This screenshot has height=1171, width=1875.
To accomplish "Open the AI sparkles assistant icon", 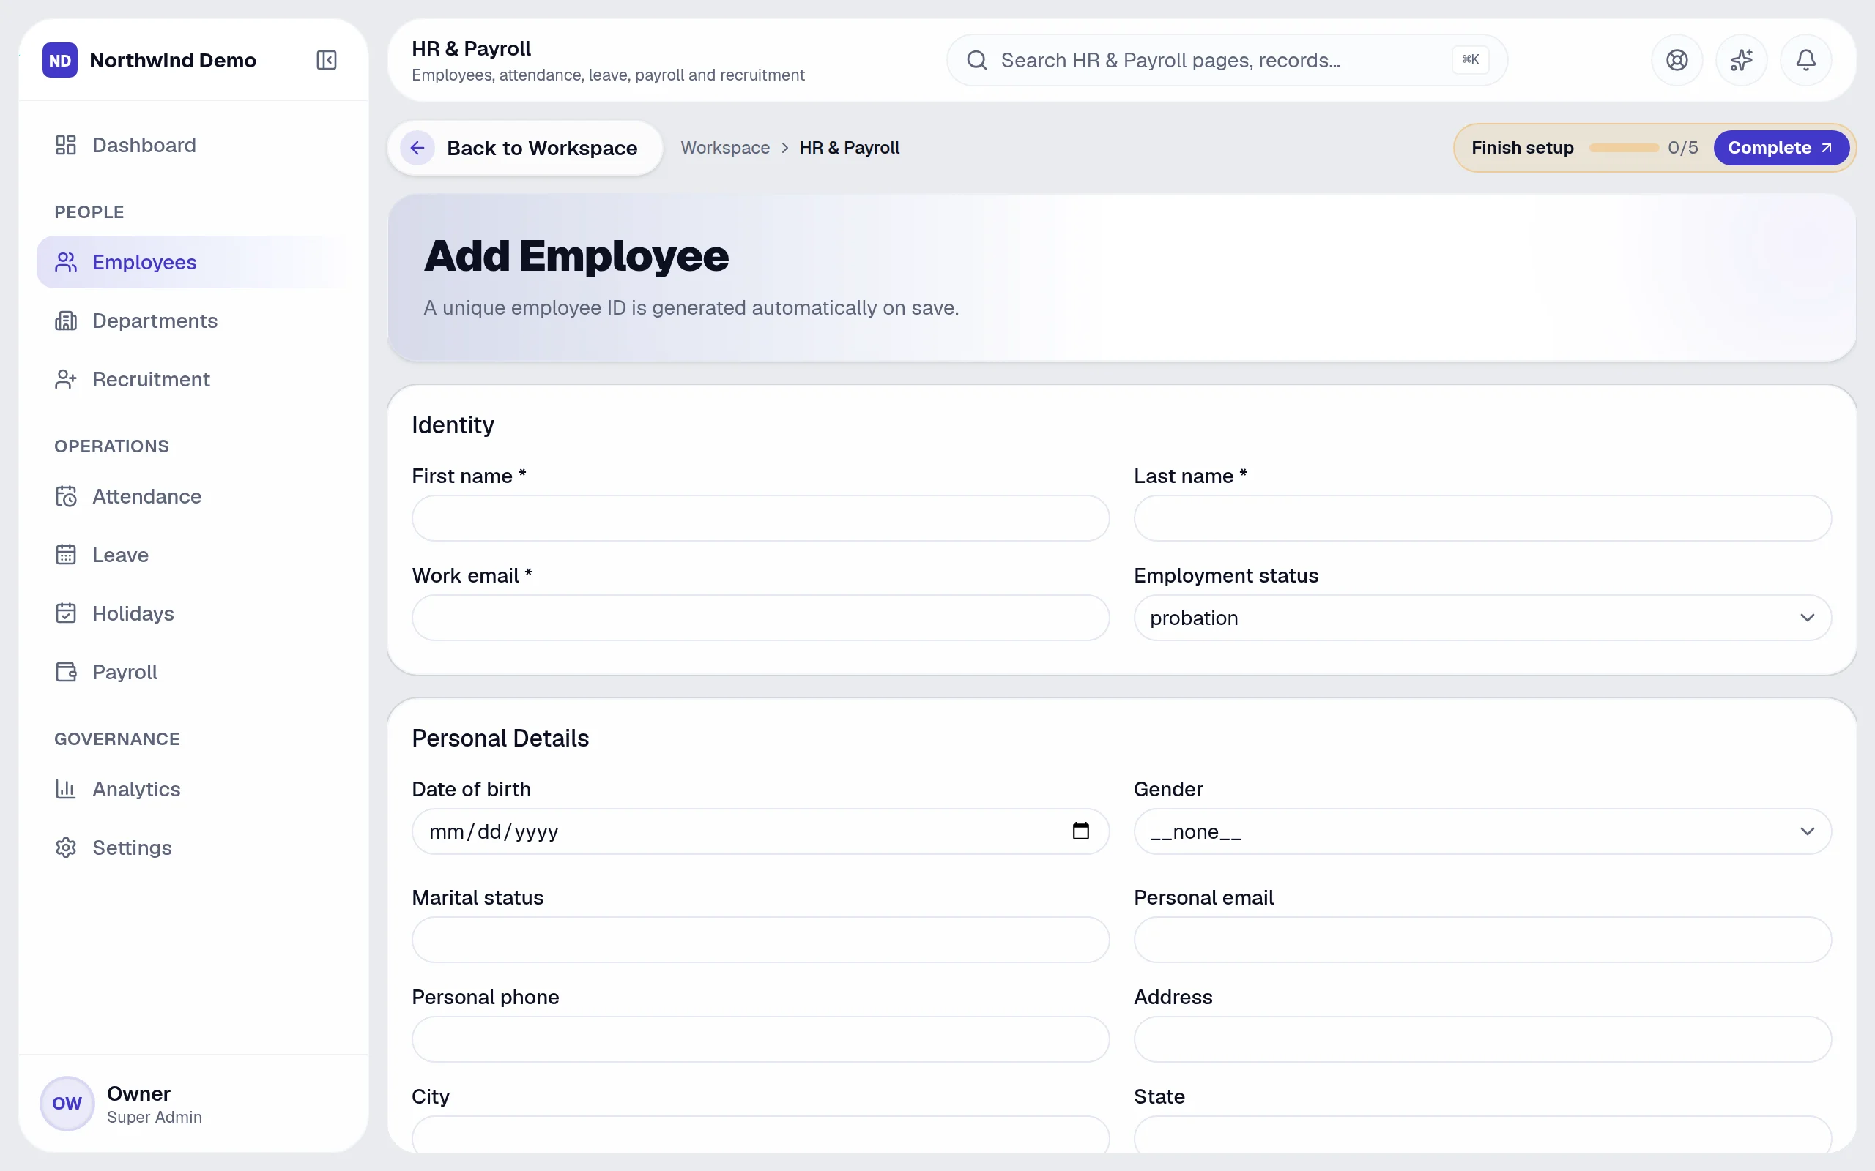I will [x=1741, y=59].
